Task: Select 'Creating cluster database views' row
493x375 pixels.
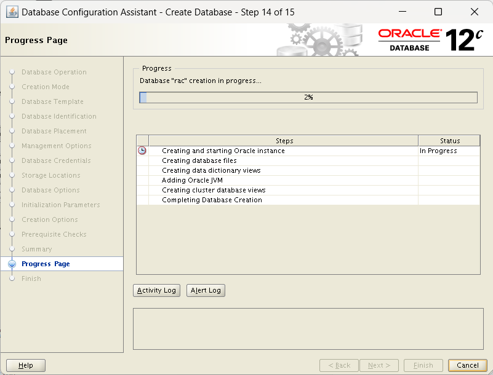Action: pyautogui.click(x=308, y=191)
